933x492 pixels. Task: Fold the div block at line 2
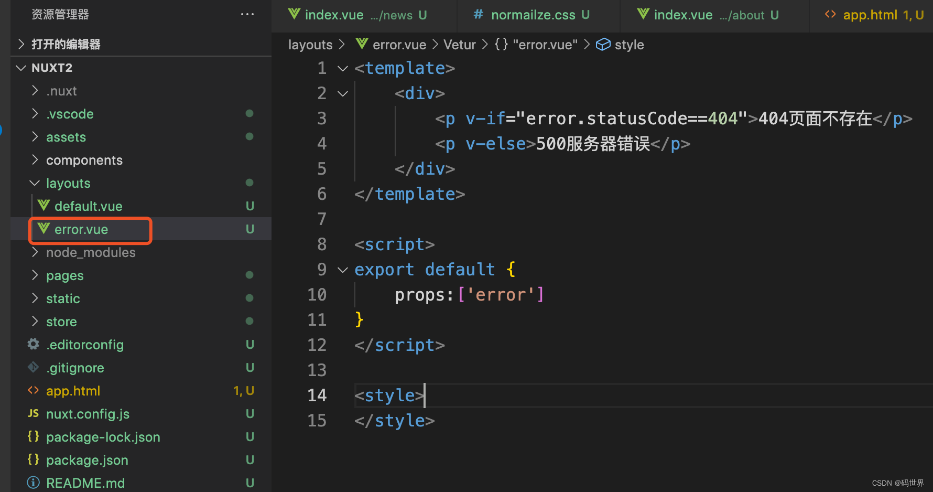[343, 93]
